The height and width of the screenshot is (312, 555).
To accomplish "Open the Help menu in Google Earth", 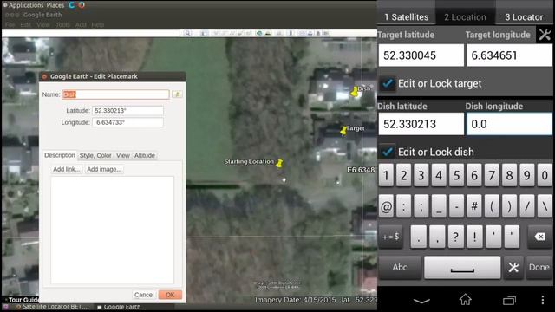I will click(98, 25).
